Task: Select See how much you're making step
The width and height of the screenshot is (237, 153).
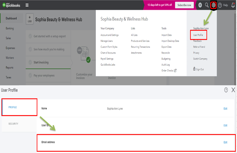Action: tap(48, 49)
